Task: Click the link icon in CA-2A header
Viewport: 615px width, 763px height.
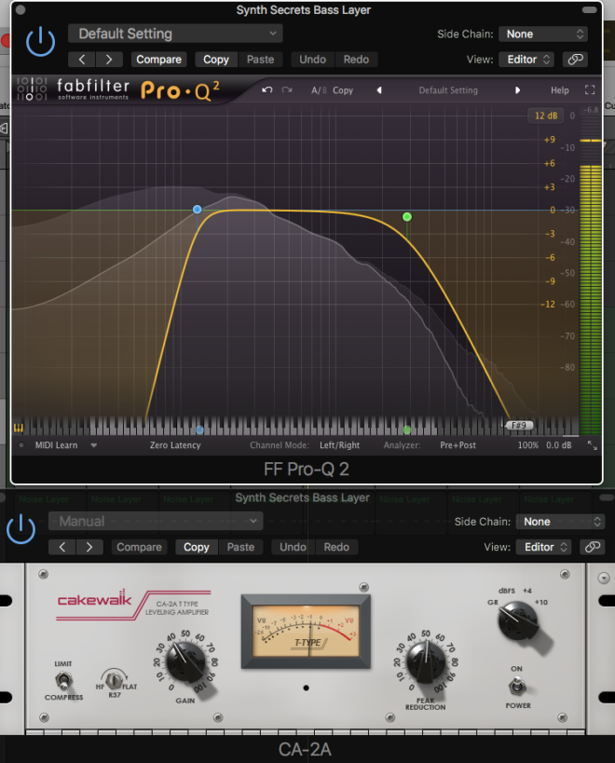Action: (x=592, y=547)
